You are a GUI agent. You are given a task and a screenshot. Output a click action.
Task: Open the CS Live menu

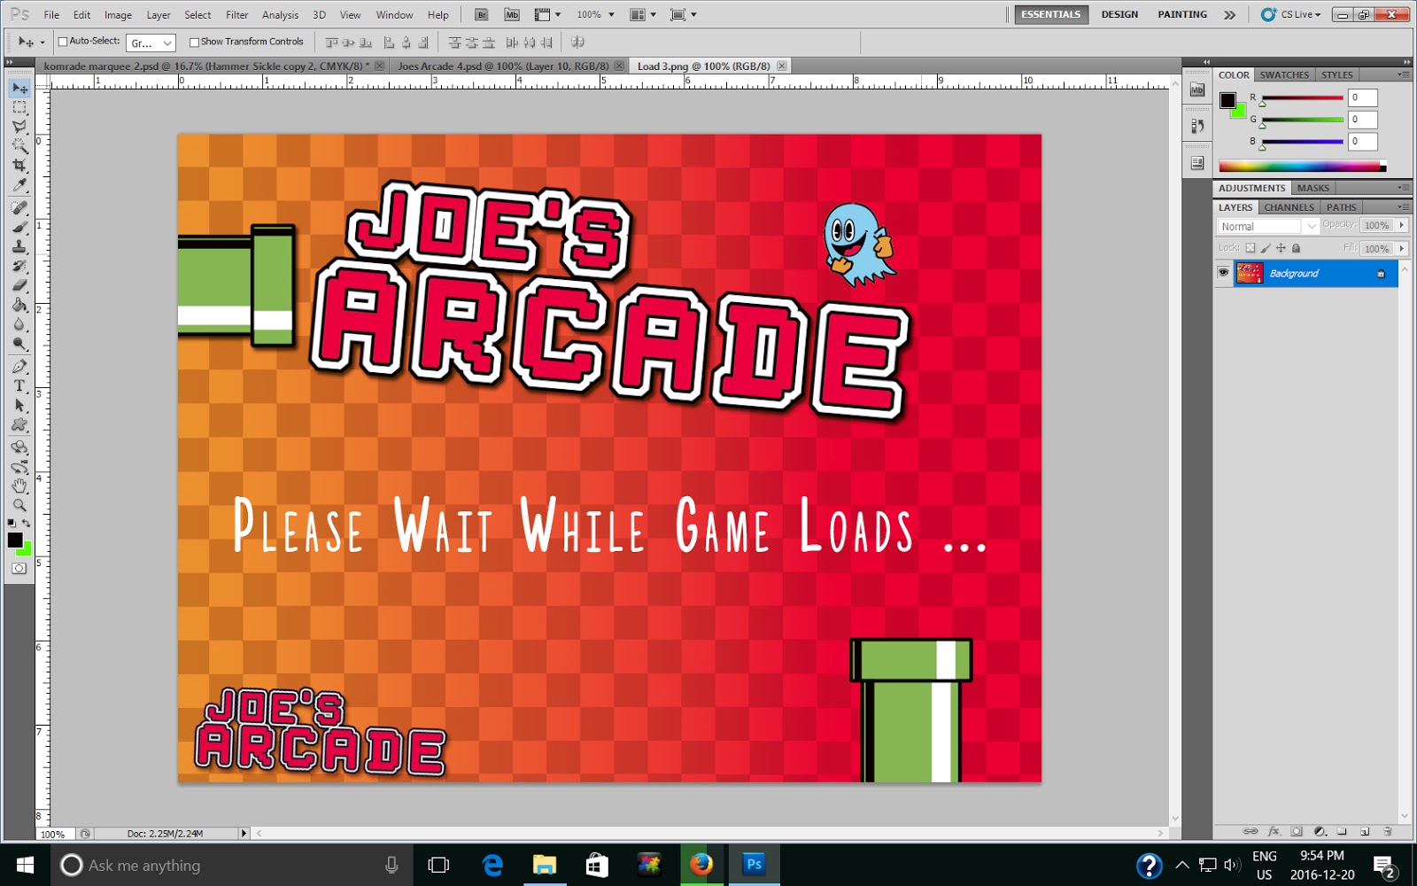click(1291, 14)
